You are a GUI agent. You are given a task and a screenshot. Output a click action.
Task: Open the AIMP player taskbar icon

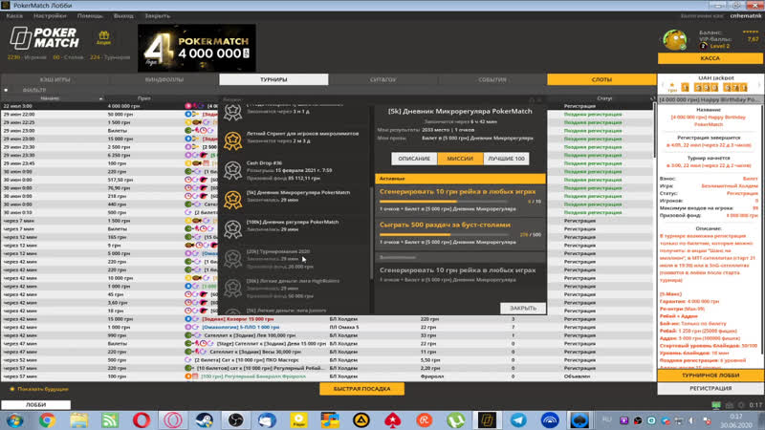[x=361, y=419]
